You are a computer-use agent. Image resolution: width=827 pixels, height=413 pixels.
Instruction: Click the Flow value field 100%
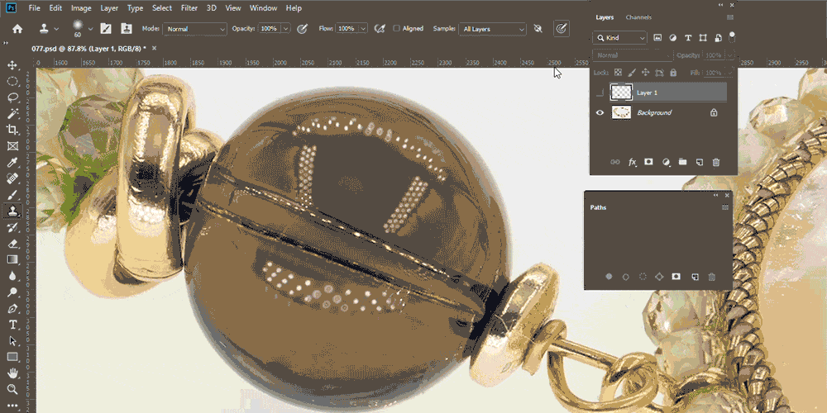click(x=346, y=29)
